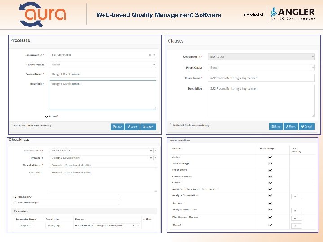323x242 pixels.
Task: Click the parameter Description input box
Action: pos(55,226)
